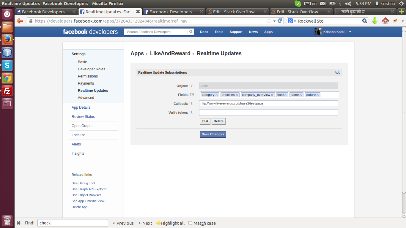Open Insights in the sidebar
This screenshot has height=228, width=406.
pyautogui.click(x=78, y=153)
